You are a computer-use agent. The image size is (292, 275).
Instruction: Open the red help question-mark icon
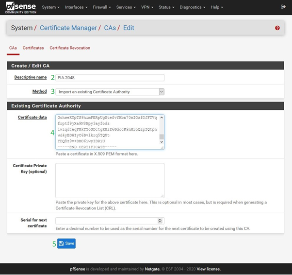coord(277,28)
